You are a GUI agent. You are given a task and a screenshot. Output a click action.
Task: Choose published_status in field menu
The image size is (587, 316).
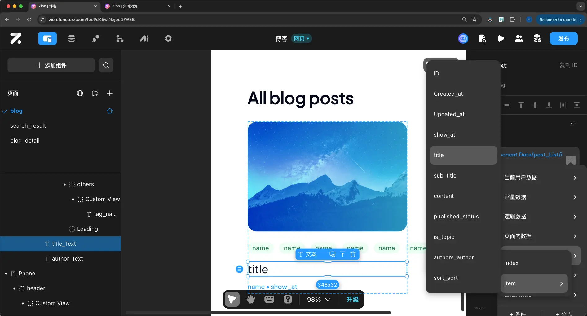click(x=456, y=217)
